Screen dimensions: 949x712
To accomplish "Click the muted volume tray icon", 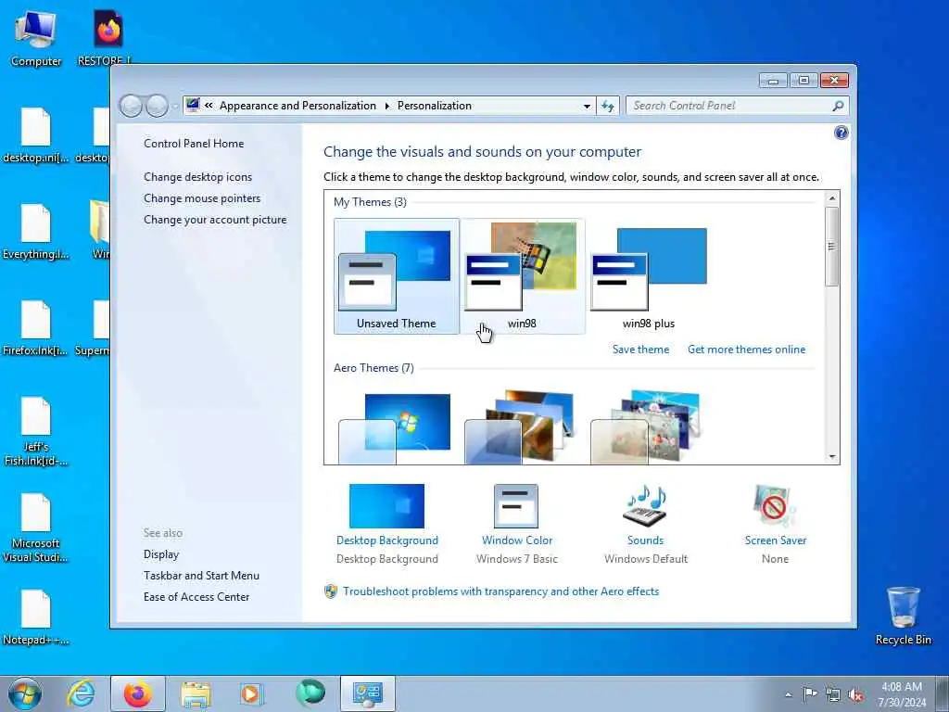I will (x=855, y=694).
